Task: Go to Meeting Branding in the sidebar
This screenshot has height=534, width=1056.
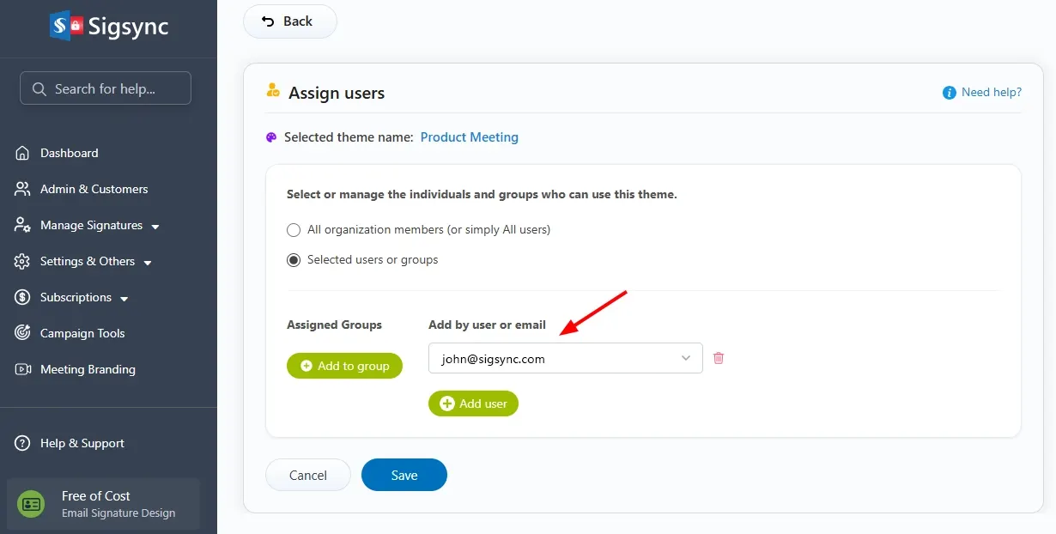Action: pos(88,369)
